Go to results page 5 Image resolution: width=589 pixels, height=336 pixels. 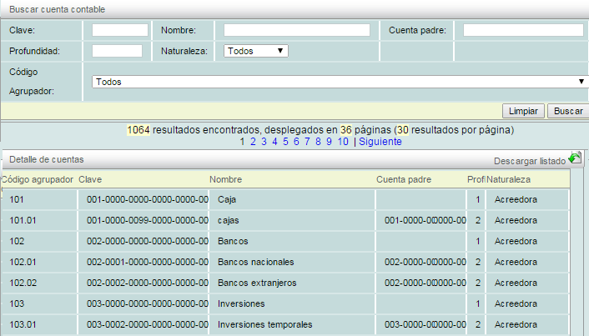285,142
